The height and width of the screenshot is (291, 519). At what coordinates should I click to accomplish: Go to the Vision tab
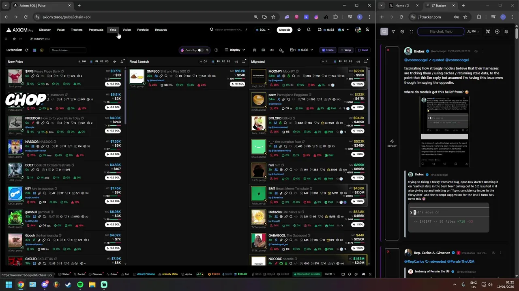(x=127, y=30)
